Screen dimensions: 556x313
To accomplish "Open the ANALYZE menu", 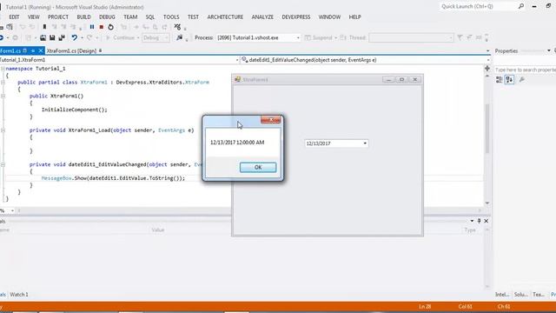I will coord(262,17).
